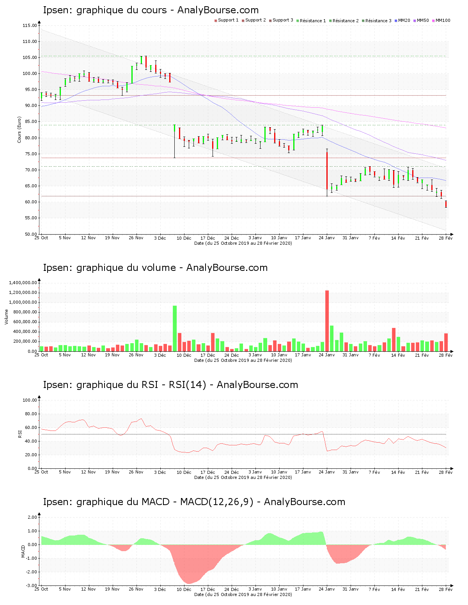Screen dimensions: 468x605
Task: Click the Support 1 legend color square
Action: (216, 20)
